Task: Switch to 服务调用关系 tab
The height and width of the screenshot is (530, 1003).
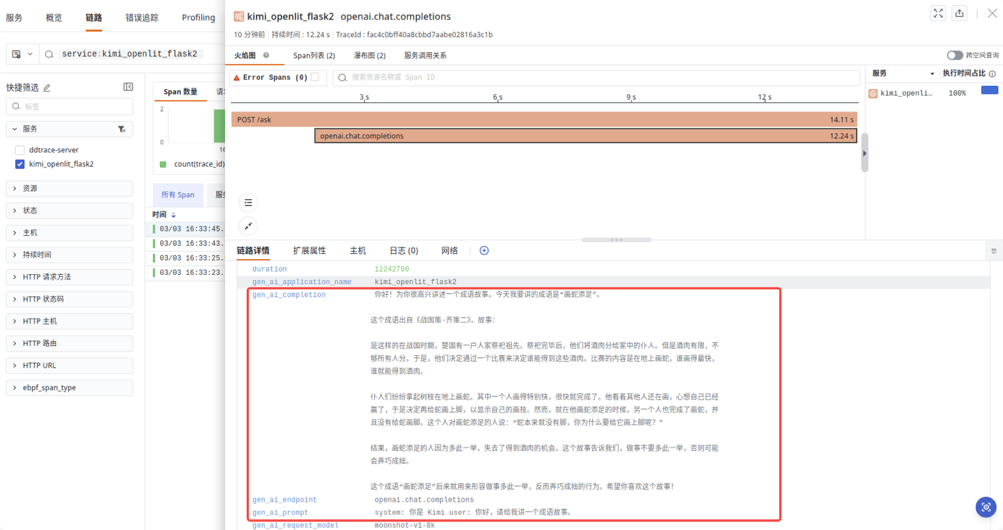Action: (x=425, y=55)
